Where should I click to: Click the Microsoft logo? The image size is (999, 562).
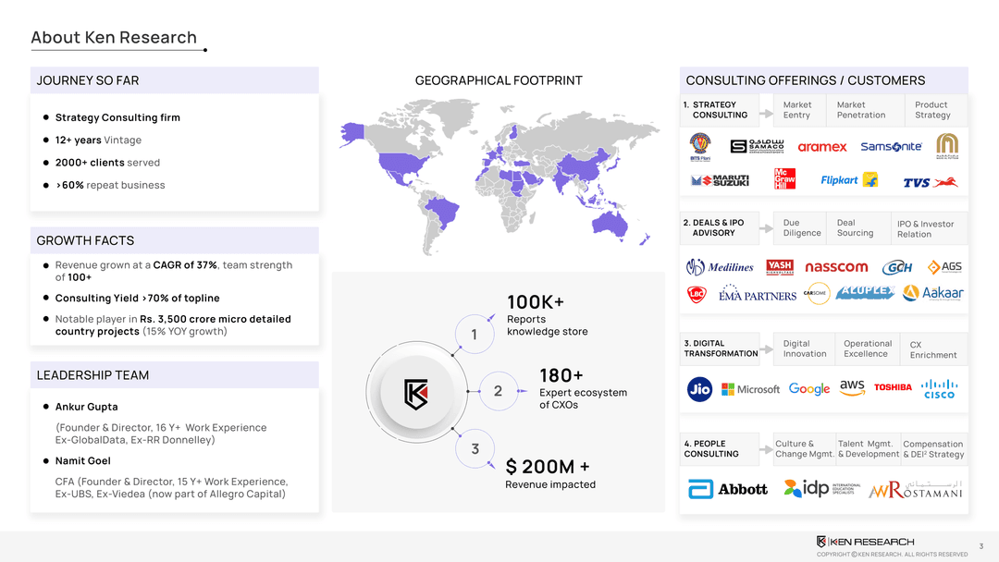tap(750, 389)
